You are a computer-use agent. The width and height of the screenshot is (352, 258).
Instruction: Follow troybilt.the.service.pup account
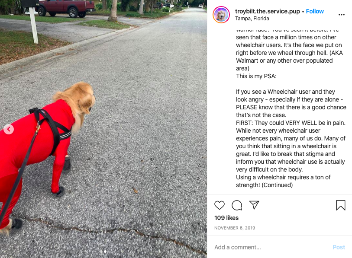(315, 11)
